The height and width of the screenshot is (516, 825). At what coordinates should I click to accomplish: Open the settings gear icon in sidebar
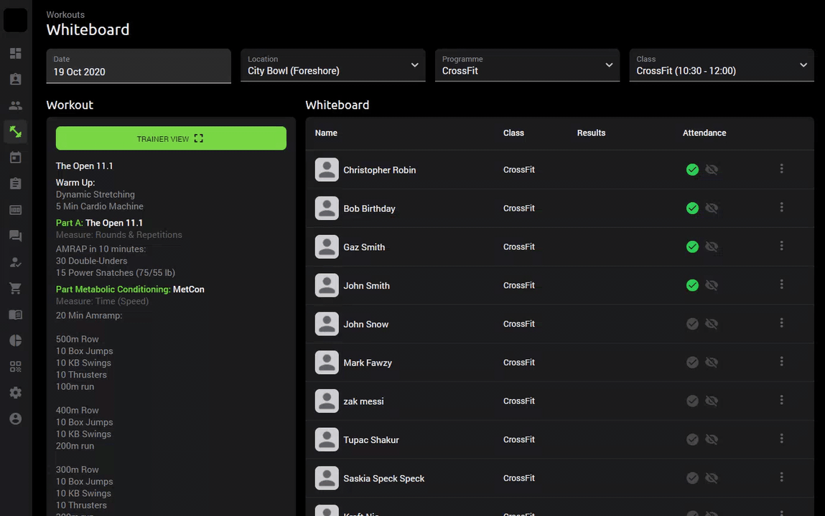point(15,393)
